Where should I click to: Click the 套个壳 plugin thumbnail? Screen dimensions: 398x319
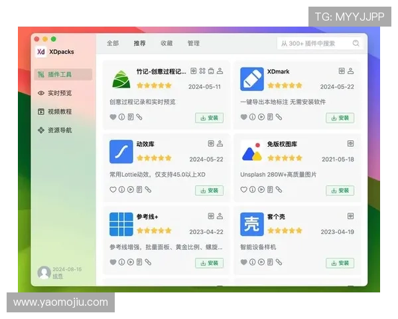pos(252,224)
